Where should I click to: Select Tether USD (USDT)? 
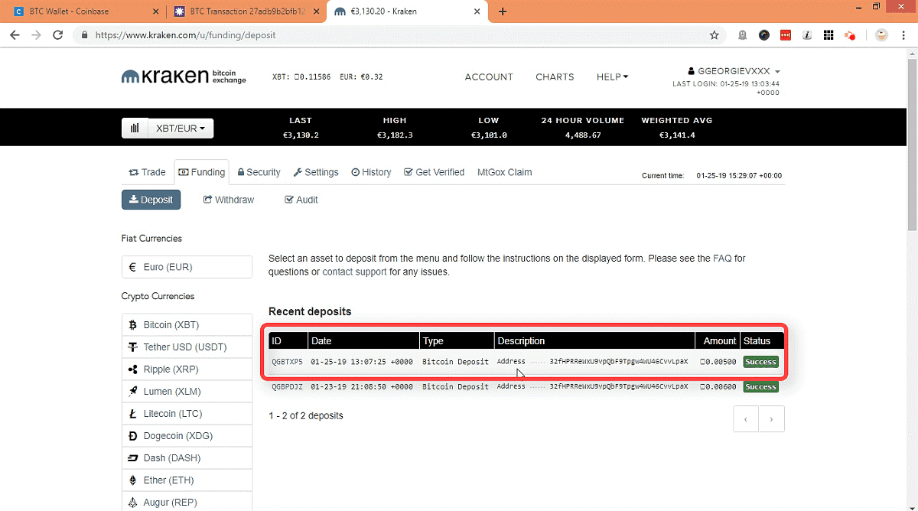[187, 347]
